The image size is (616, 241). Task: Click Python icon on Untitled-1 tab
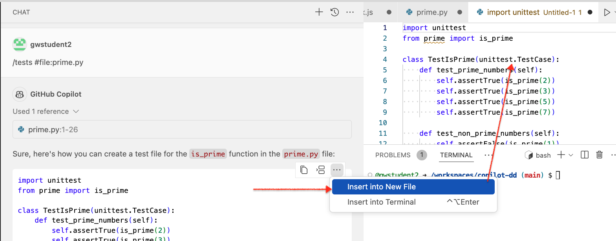coord(480,12)
